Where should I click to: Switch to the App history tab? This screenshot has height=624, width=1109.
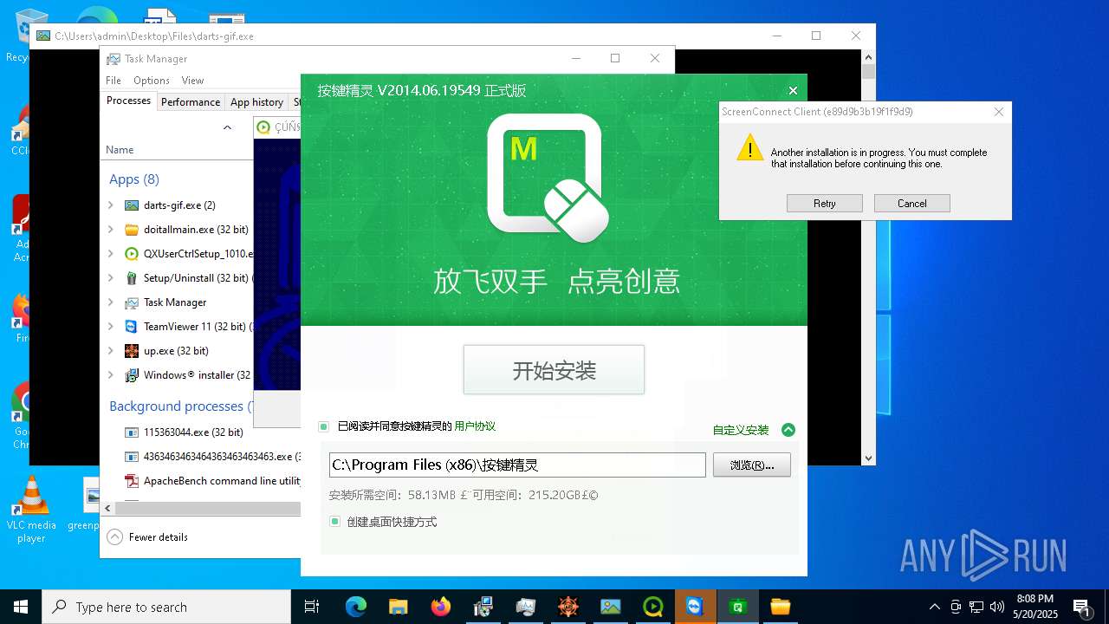(256, 101)
